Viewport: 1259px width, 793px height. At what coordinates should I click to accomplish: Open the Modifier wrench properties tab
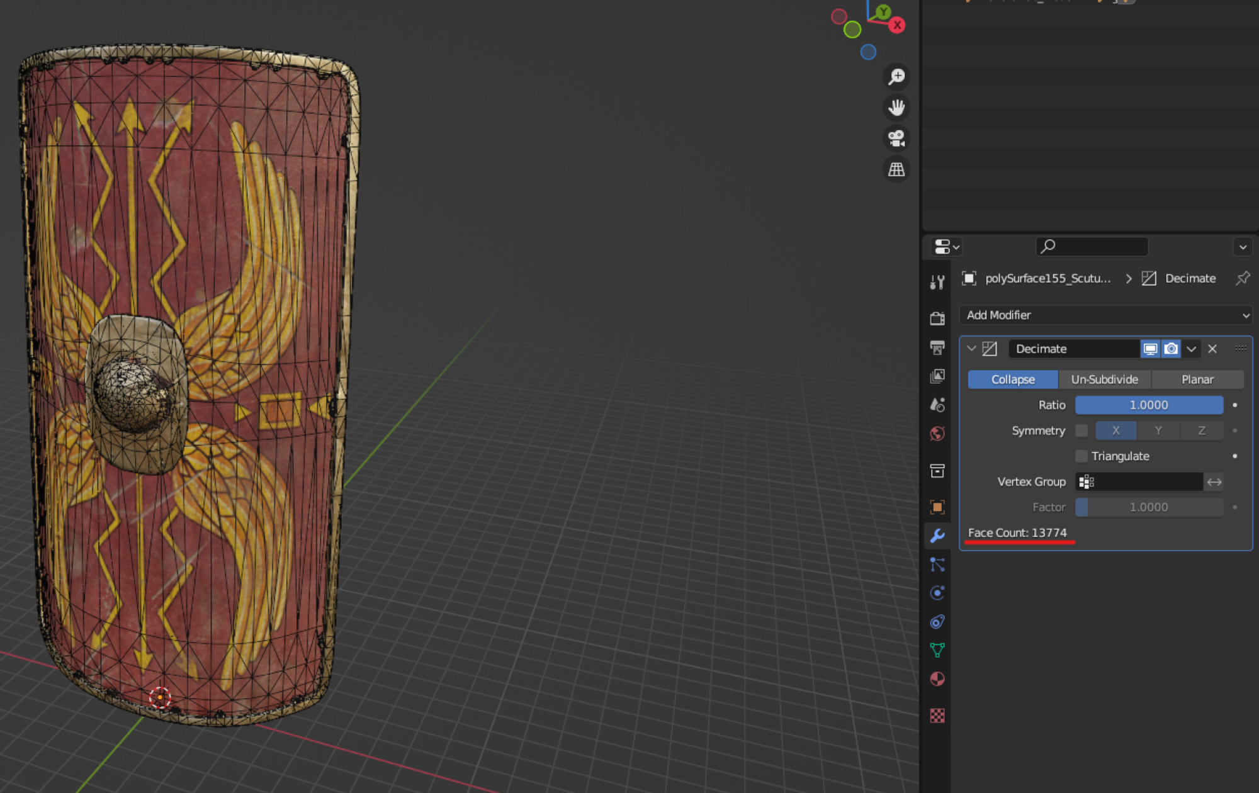(x=937, y=536)
